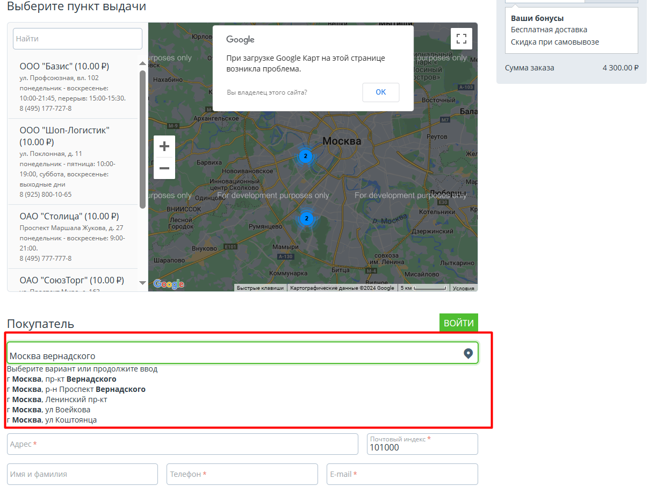Click the order total "4 300.00 ₽"
Viewport: 649px width, 486px height.
point(621,68)
